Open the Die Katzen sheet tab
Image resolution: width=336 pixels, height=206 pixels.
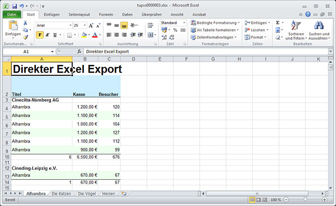click(61, 193)
